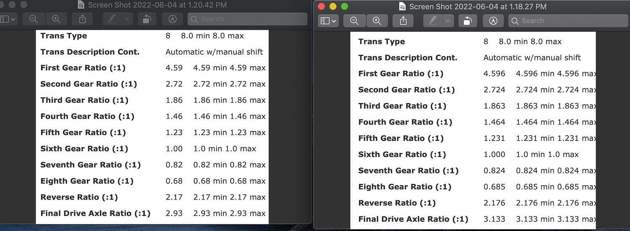Open sidebar view menu in 1.20.42 PM window
The image size is (630, 231).
8,19
